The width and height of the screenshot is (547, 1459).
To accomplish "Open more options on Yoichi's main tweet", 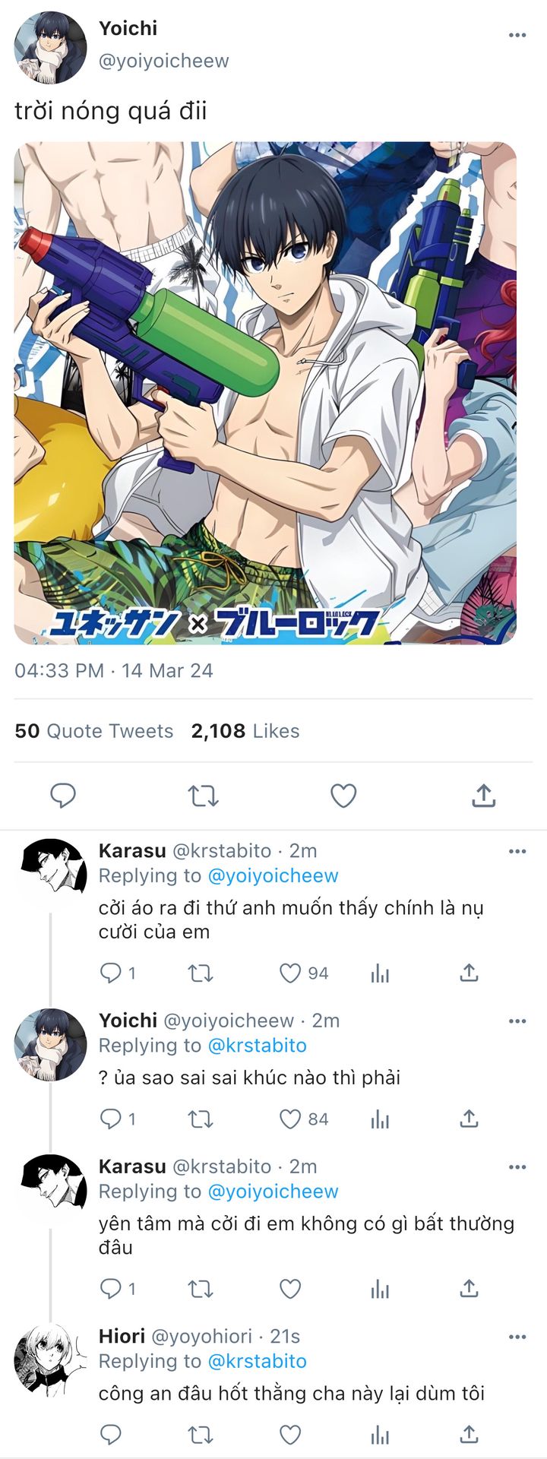I will coord(517,35).
